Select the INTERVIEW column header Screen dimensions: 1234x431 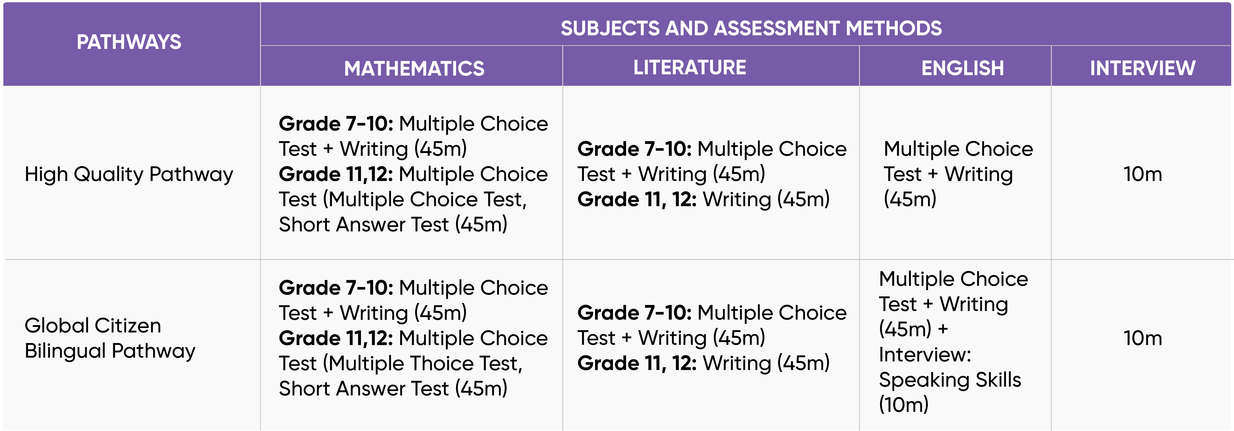tap(1142, 68)
